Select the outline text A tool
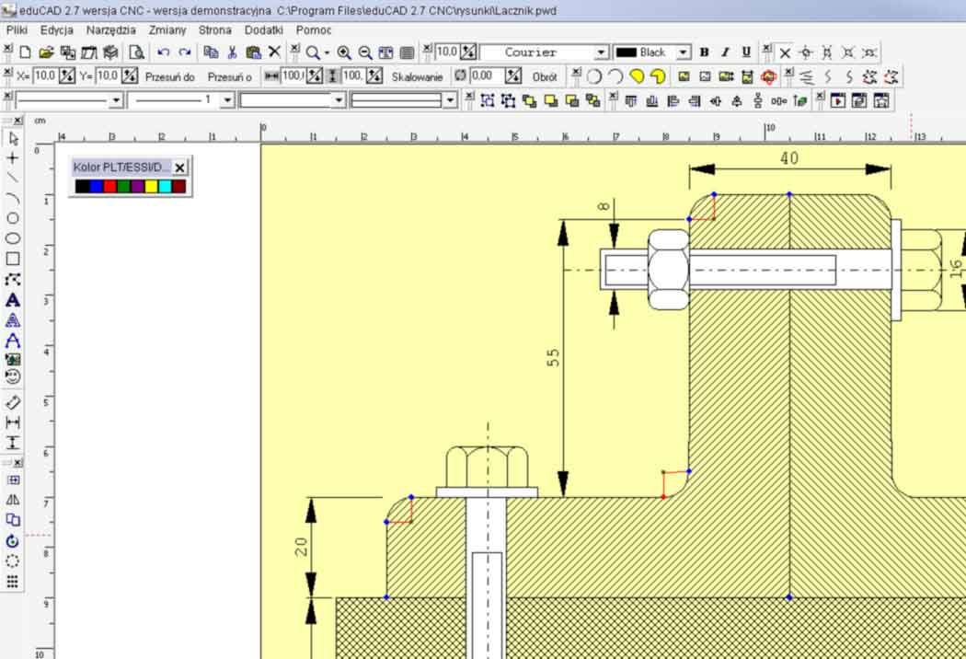The height and width of the screenshot is (659, 966). click(x=12, y=341)
